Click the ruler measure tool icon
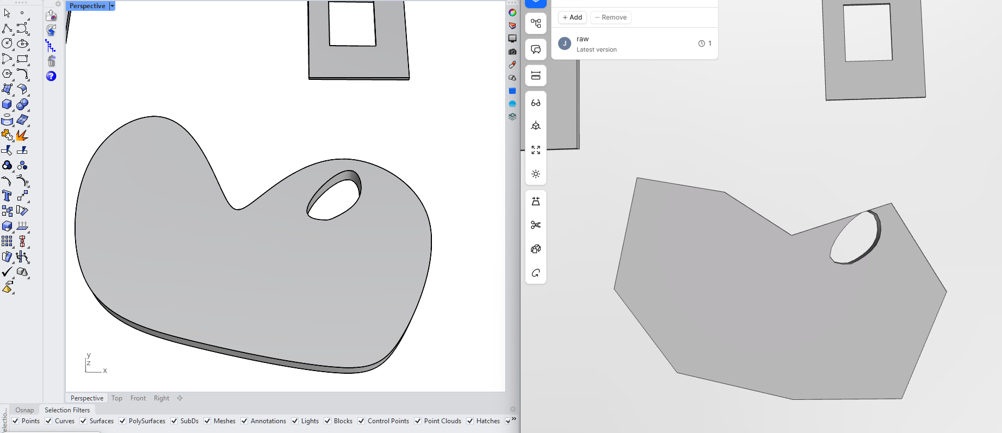1002x433 pixels. coord(536,76)
